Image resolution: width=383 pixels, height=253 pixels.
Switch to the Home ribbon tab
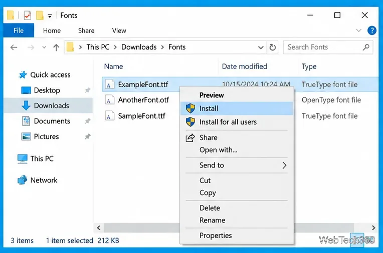point(52,30)
